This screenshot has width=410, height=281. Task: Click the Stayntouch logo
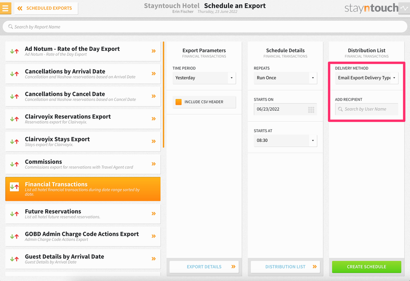click(371, 8)
